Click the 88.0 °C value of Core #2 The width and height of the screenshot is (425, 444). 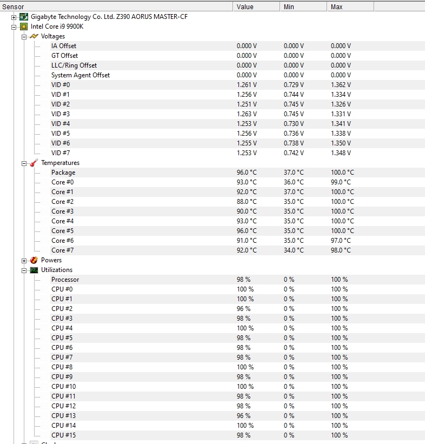[x=247, y=202]
